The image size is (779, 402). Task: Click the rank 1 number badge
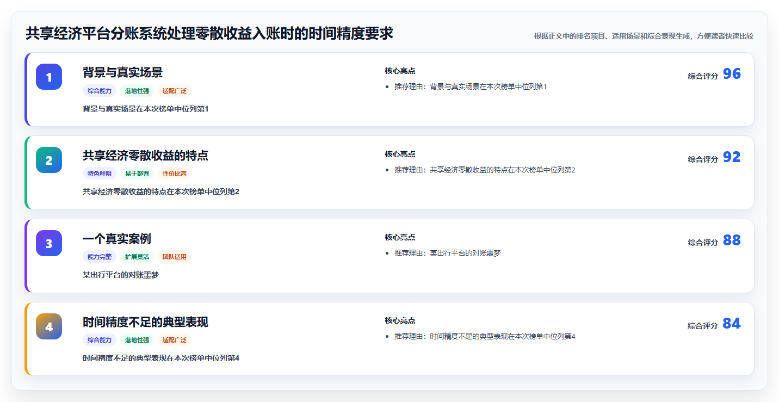(49, 77)
